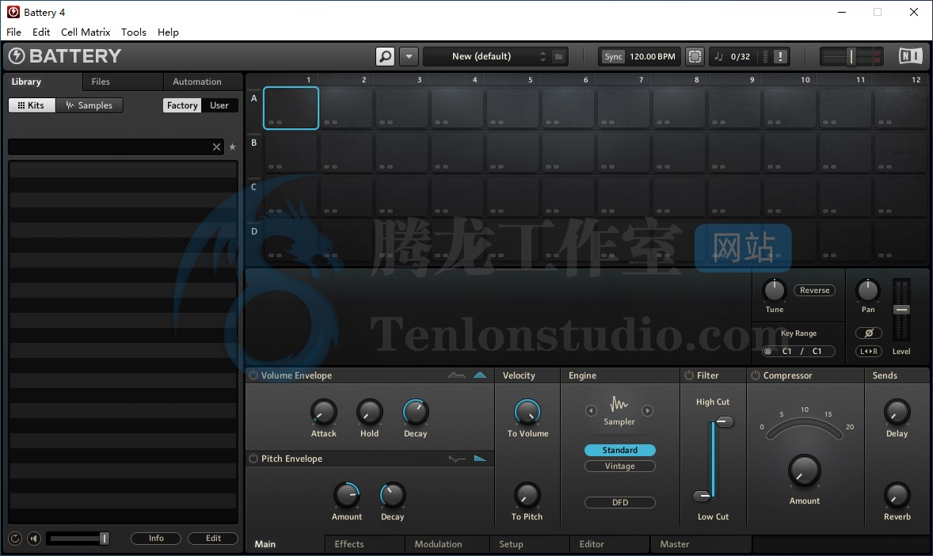
Task: Toggle the favorites star filter
Action: (x=233, y=147)
